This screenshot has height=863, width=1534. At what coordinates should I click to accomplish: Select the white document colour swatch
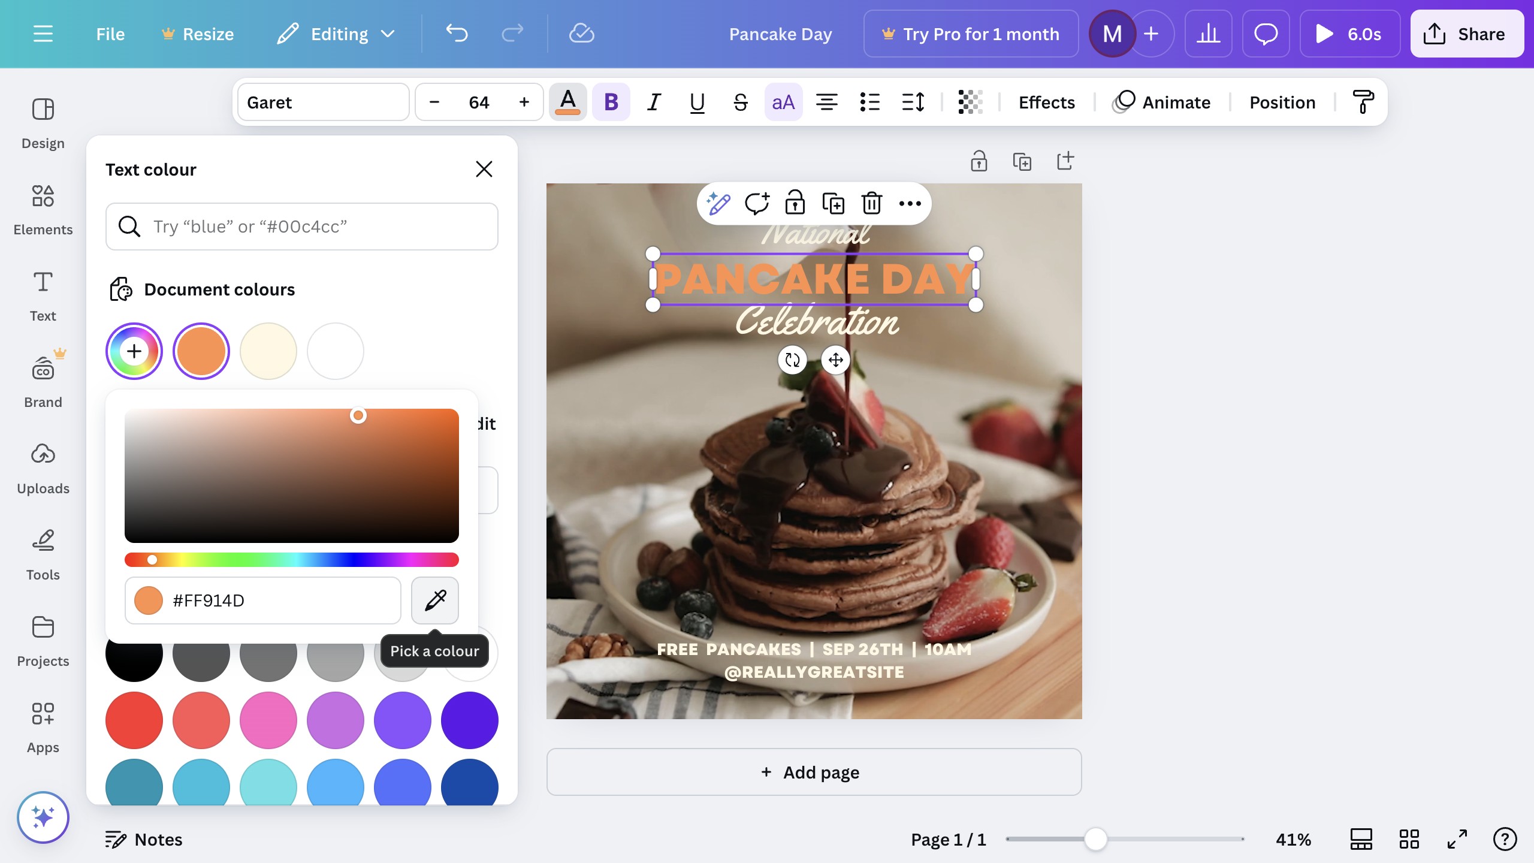336,351
